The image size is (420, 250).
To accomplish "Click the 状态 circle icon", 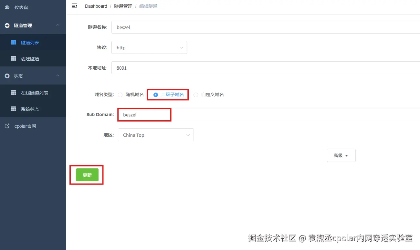I will (x=7, y=76).
